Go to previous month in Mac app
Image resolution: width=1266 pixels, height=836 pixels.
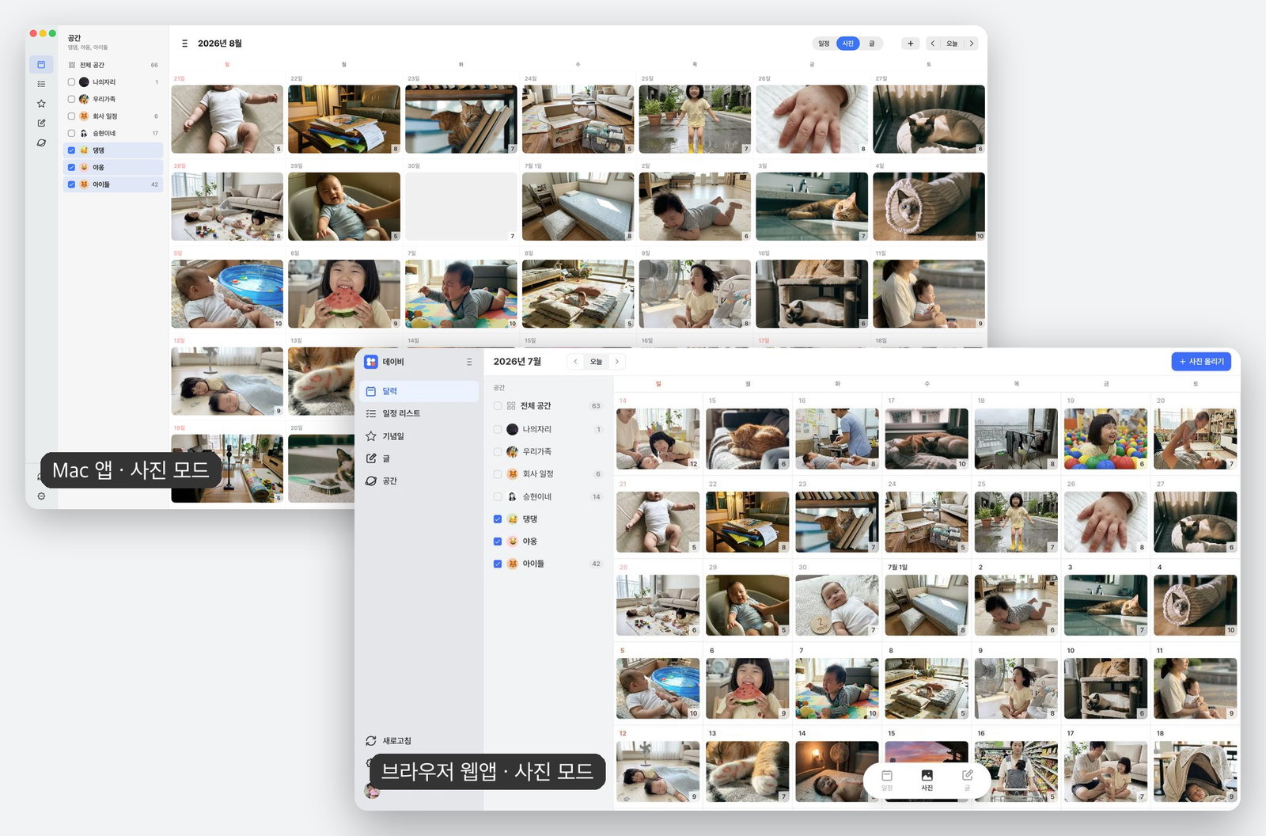(933, 44)
